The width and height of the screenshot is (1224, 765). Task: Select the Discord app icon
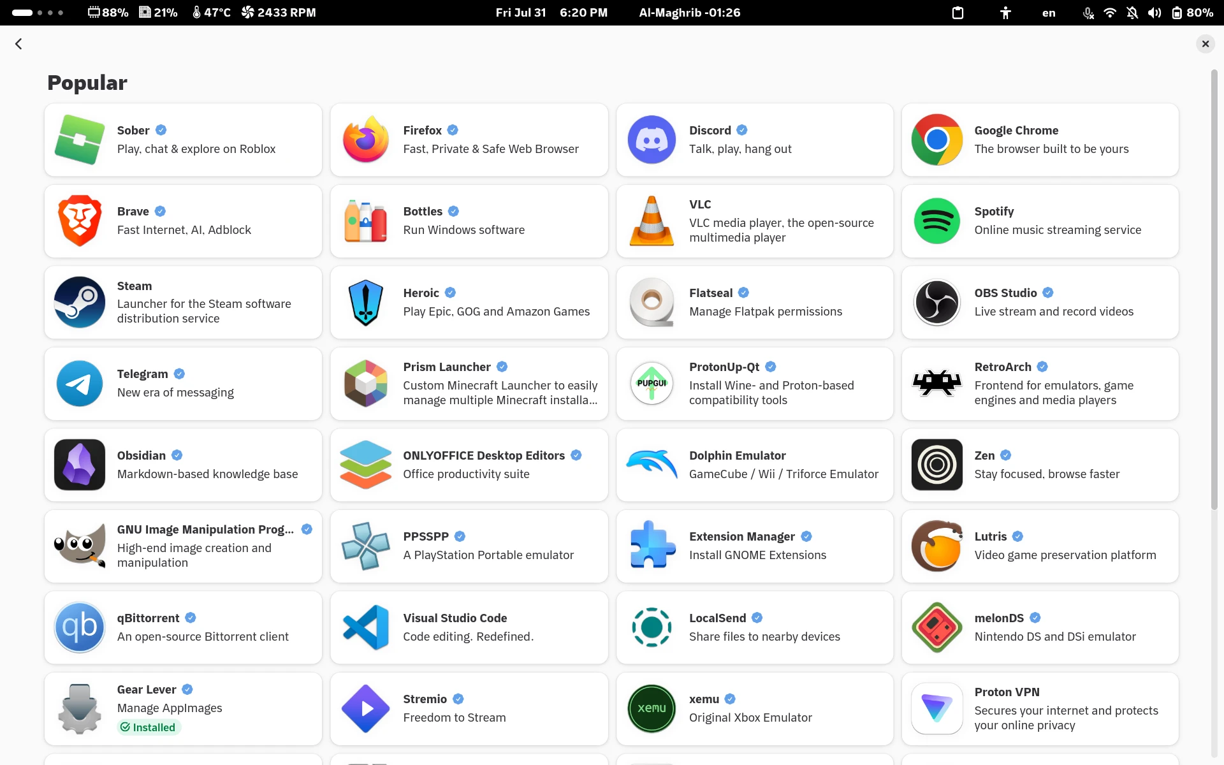tap(652, 140)
